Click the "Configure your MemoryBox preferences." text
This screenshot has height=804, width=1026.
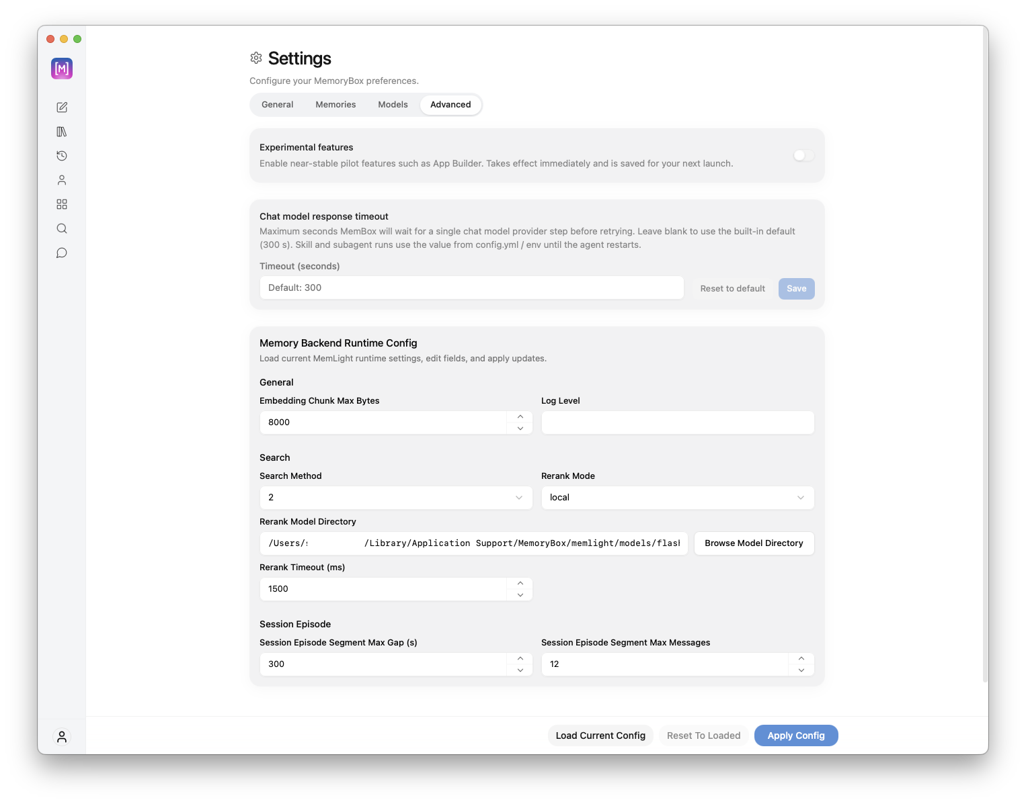click(334, 81)
